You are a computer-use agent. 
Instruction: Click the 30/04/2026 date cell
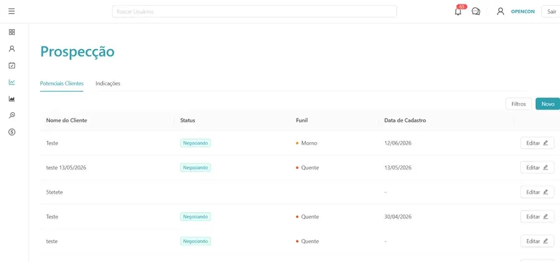point(398,217)
